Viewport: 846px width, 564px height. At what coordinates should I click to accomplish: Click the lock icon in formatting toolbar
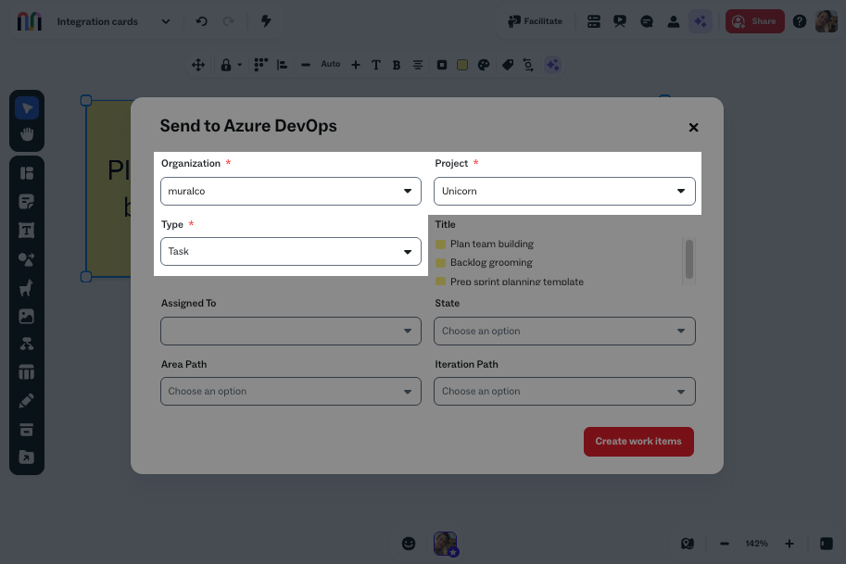[226, 65]
